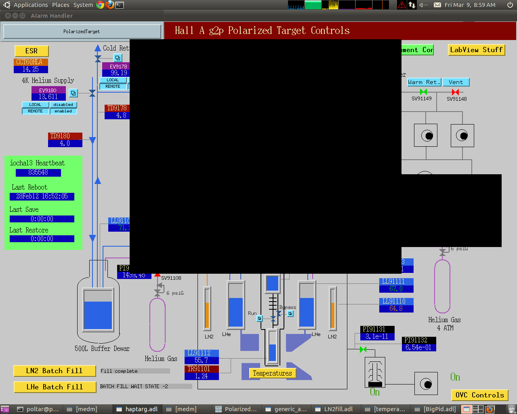This screenshot has height=414, width=517.
Task: Click the 500L Buffer Dewar level gauge
Action: coord(98,309)
